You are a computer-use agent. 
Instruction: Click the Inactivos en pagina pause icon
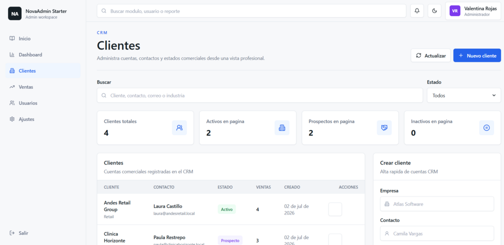486,127
